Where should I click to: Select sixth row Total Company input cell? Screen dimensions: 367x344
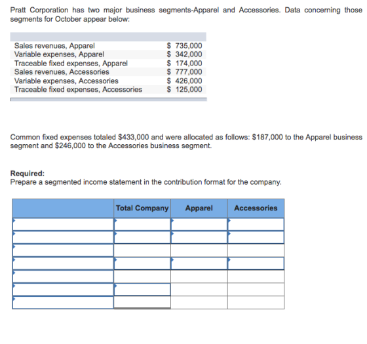pos(142,290)
